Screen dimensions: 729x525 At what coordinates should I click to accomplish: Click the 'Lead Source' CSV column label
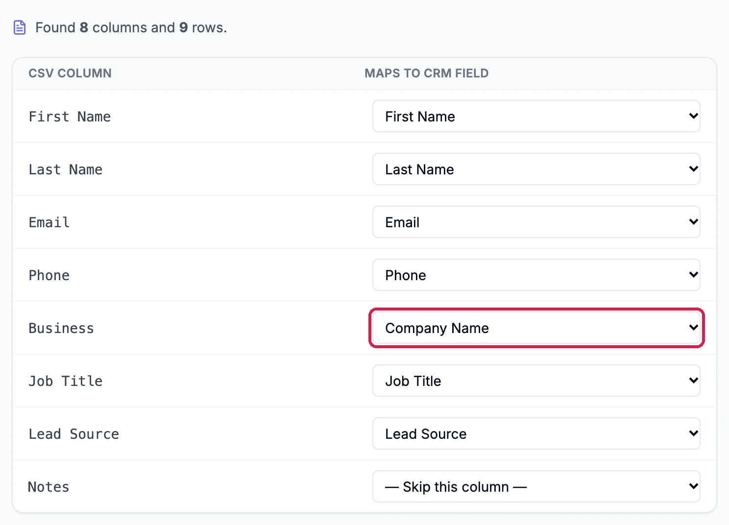tap(74, 434)
